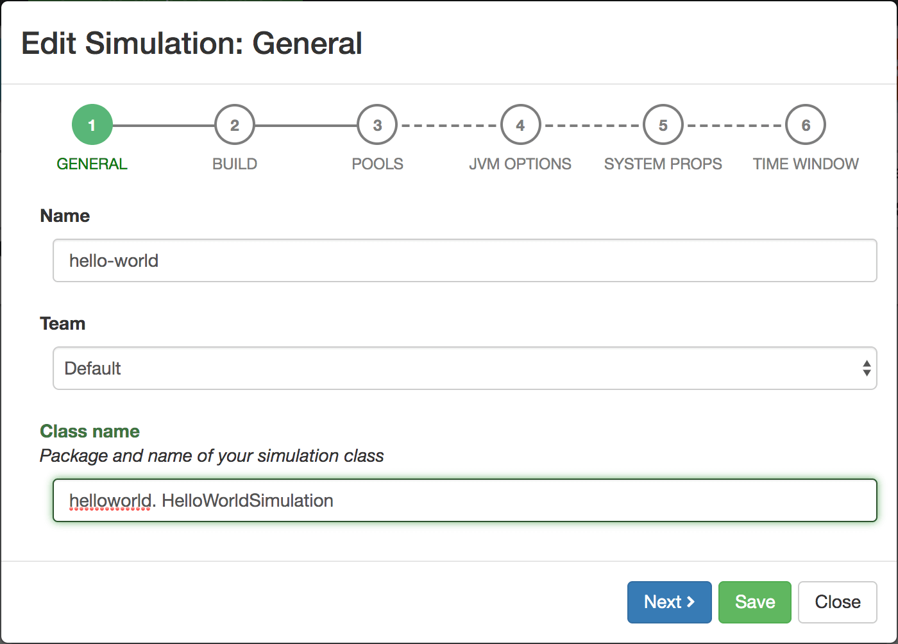Jump to step 3 circle icon
The image size is (898, 644).
(x=377, y=125)
